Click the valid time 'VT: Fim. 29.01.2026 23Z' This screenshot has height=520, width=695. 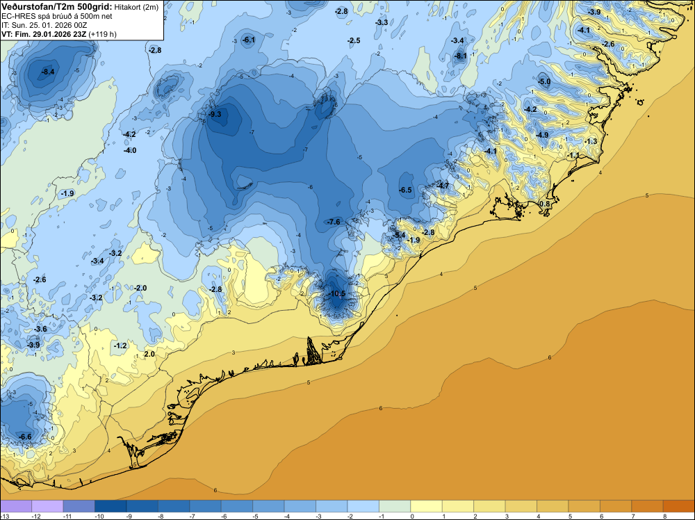pyautogui.click(x=44, y=34)
